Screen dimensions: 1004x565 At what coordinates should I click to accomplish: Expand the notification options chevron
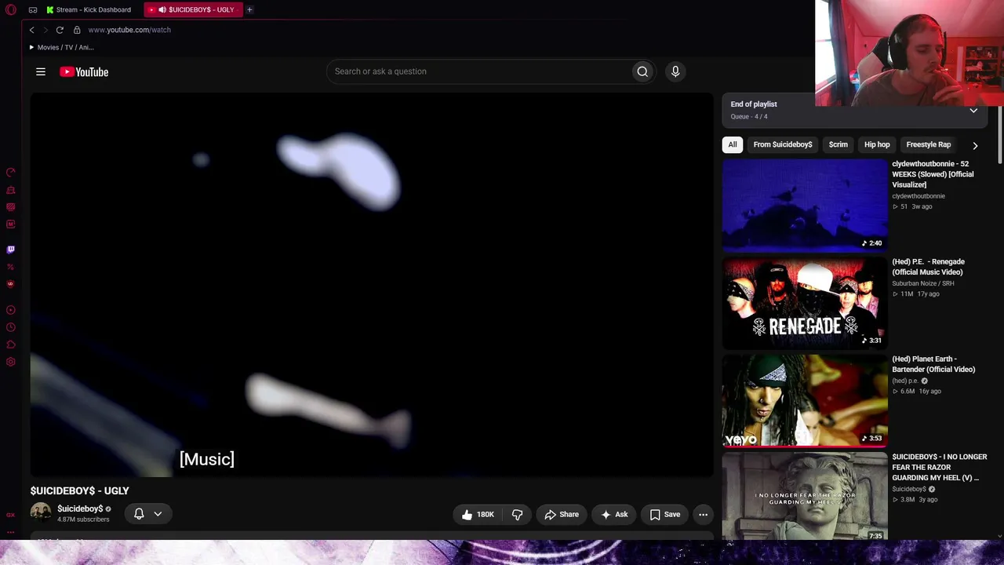(x=158, y=514)
